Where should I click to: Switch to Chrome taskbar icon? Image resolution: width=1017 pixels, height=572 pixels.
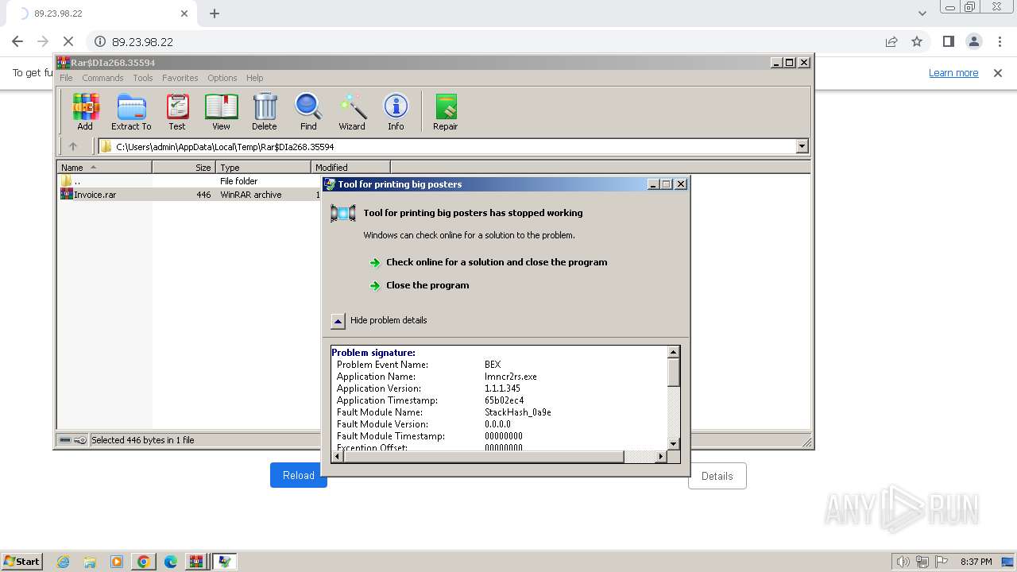click(144, 562)
